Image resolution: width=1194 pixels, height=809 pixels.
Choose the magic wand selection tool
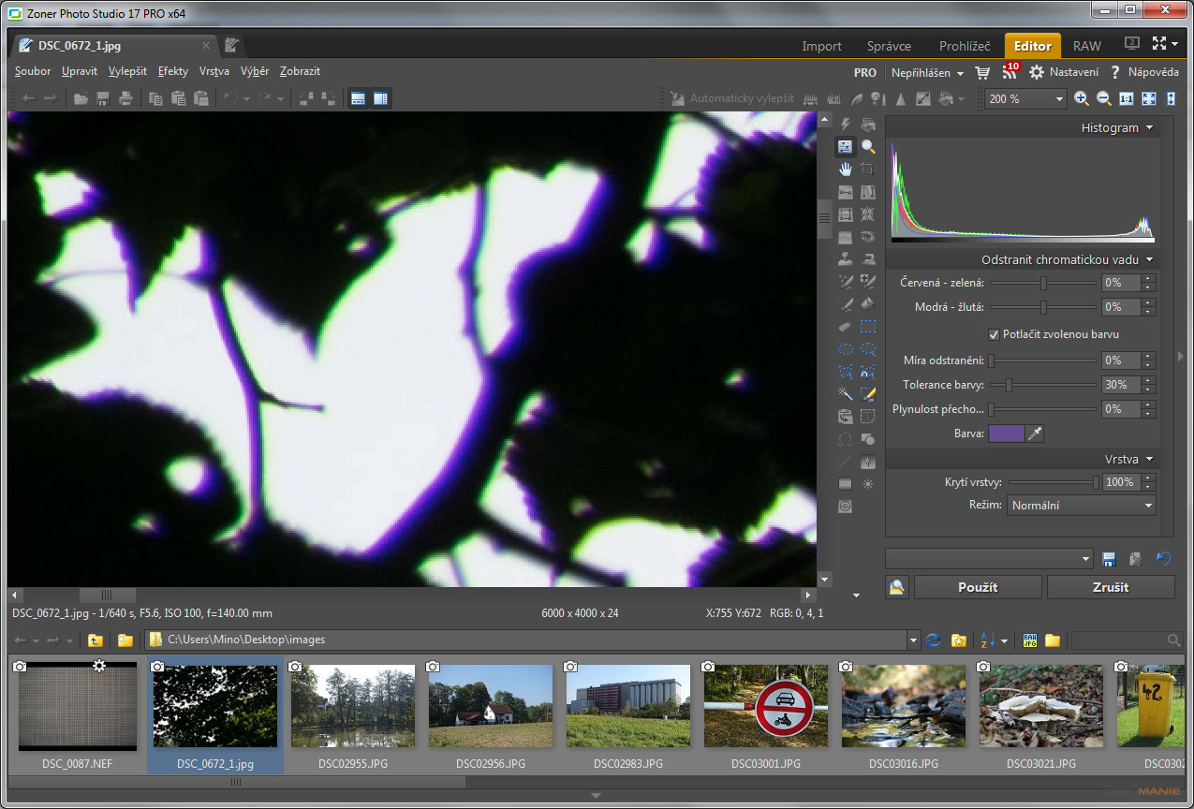(x=846, y=394)
